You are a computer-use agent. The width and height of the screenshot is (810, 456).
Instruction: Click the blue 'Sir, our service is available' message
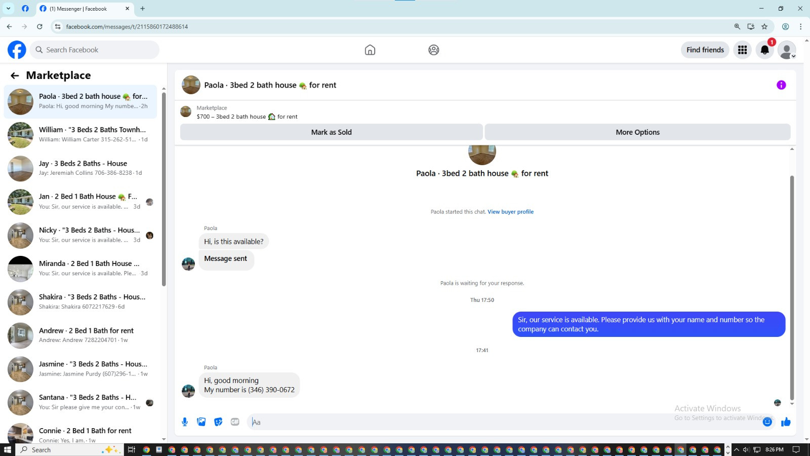point(649,324)
